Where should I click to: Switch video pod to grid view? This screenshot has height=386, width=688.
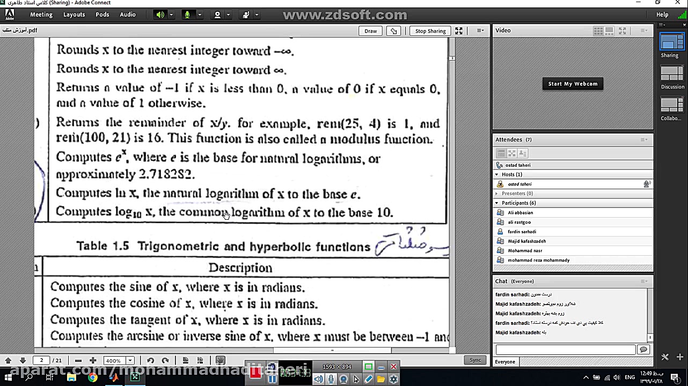click(598, 31)
